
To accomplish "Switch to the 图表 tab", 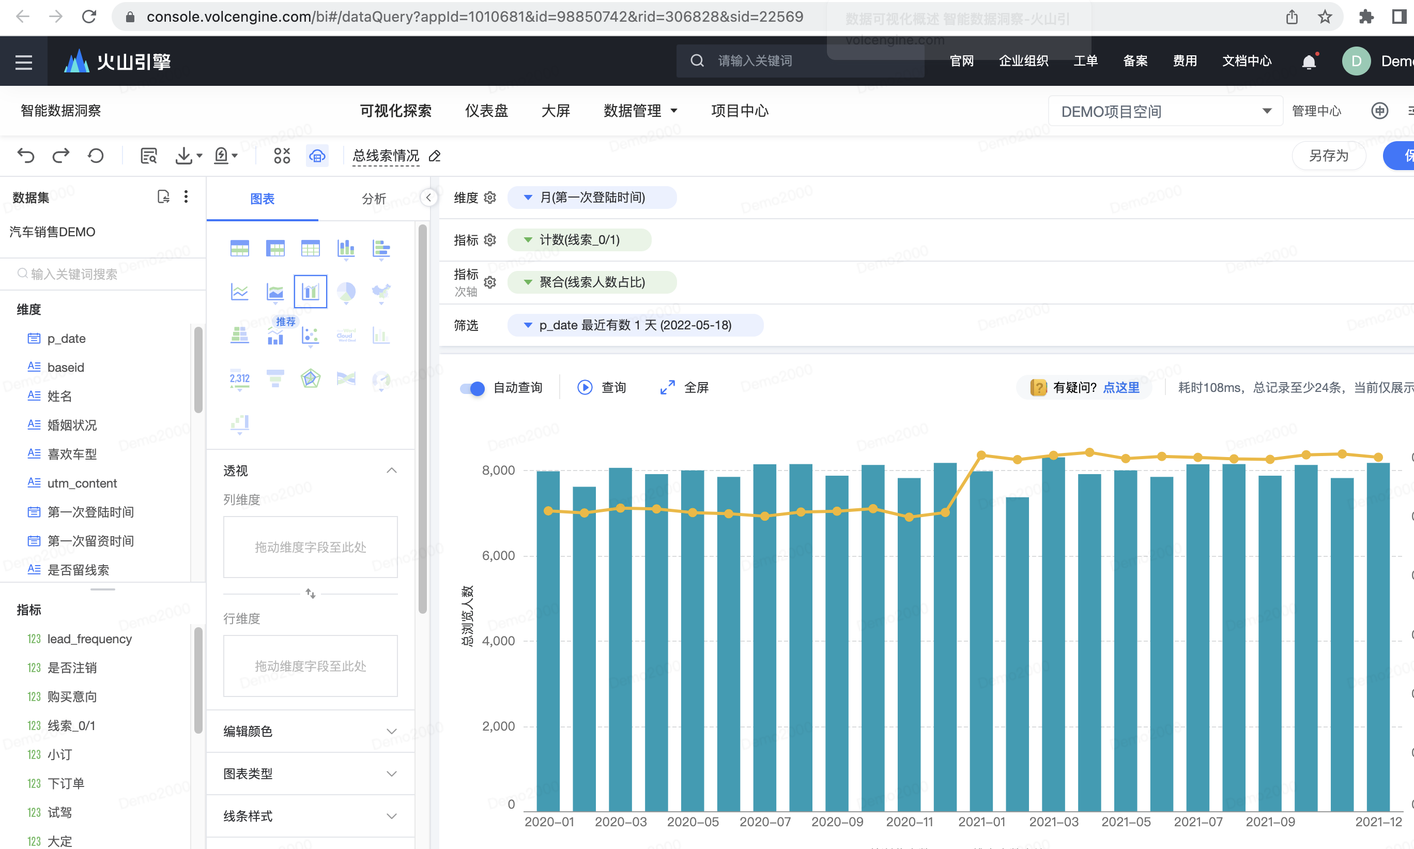I will tap(263, 199).
